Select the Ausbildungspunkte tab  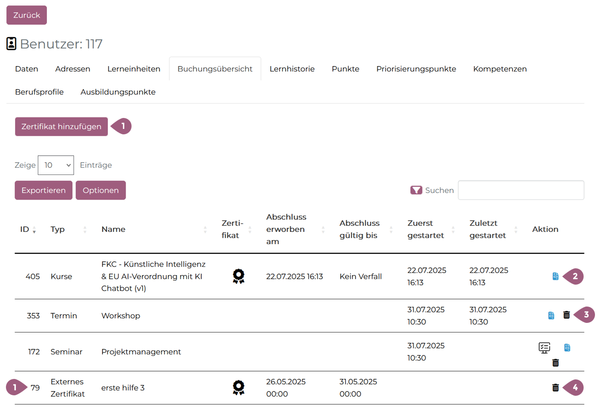click(x=118, y=92)
